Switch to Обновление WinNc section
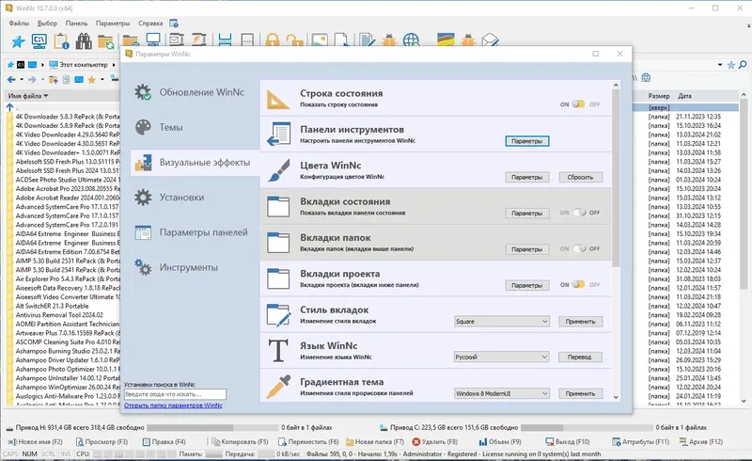This screenshot has height=461, width=752. click(x=195, y=92)
